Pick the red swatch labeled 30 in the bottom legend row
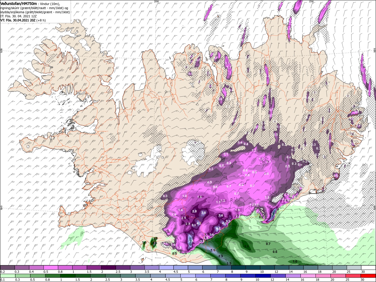The image size is (376, 282). 368,276
